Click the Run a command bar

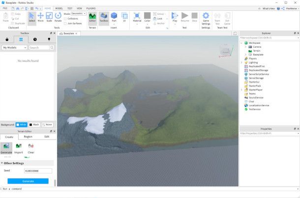149,189
